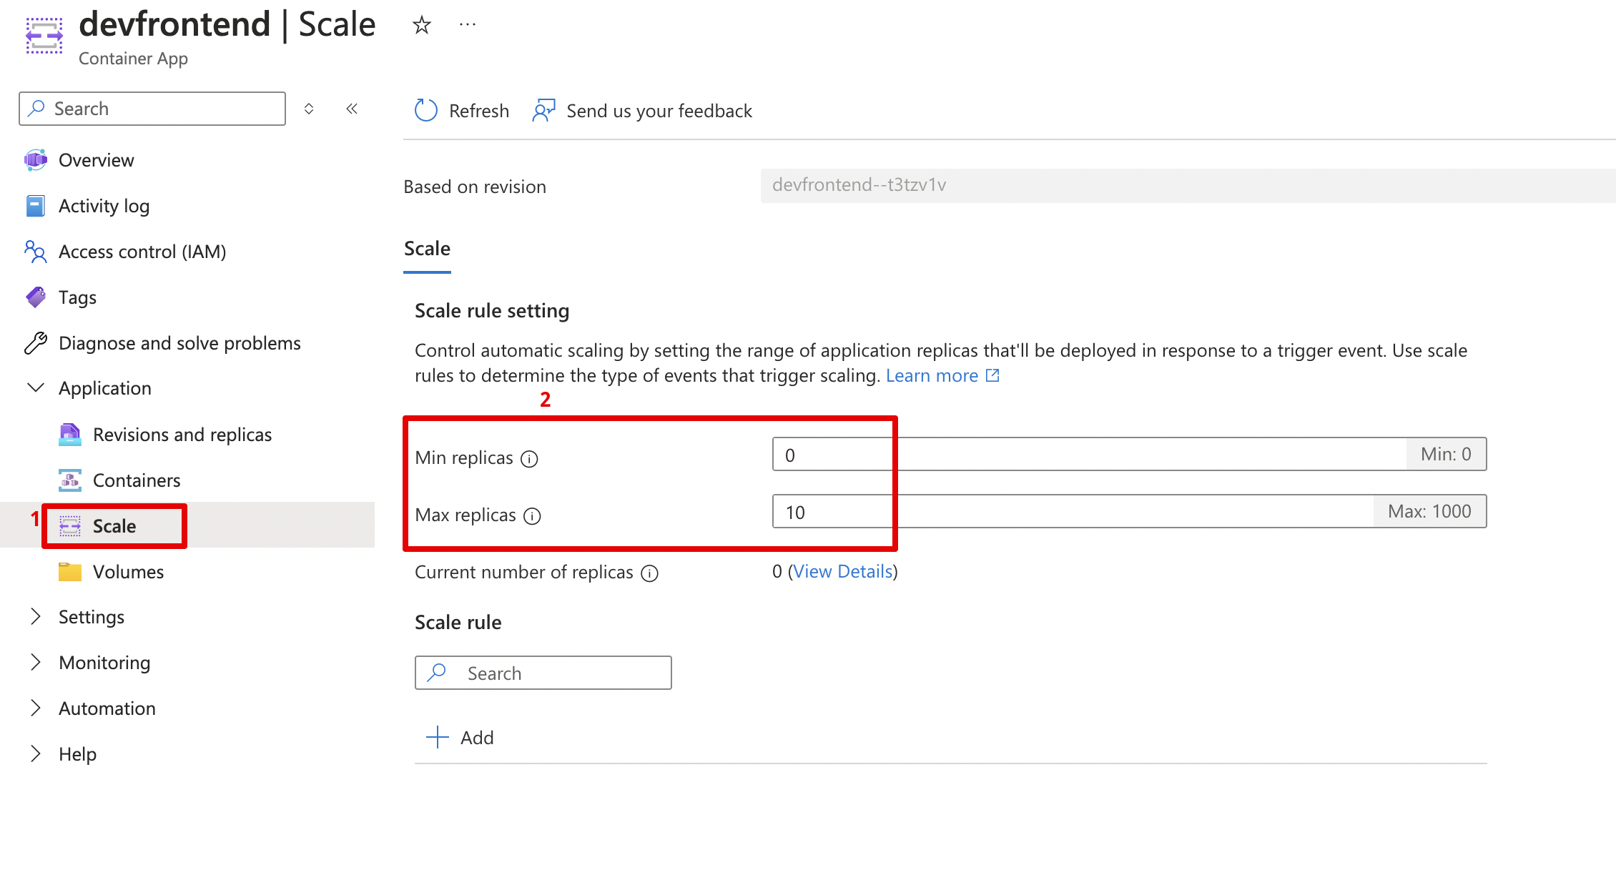
Task: Expand the Monitoring section
Action: [35, 662]
